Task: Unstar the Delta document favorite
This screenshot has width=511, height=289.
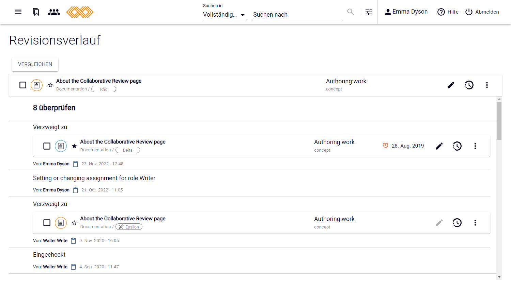Action: pos(74,146)
